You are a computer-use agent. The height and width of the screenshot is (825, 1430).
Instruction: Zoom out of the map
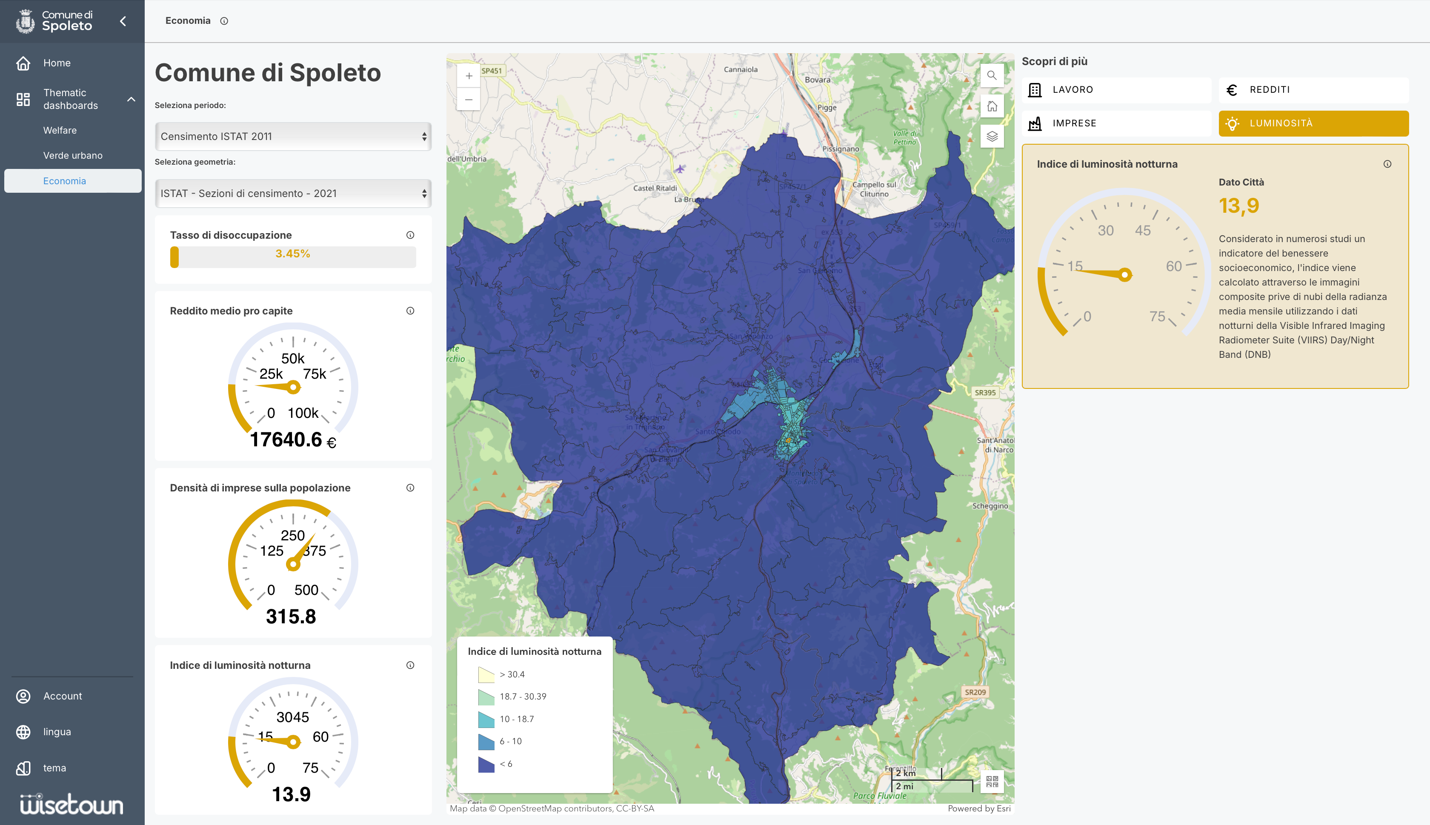(469, 100)
